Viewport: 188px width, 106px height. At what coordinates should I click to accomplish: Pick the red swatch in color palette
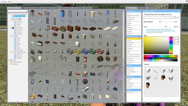pyautogui.click(x=145, y=56)
